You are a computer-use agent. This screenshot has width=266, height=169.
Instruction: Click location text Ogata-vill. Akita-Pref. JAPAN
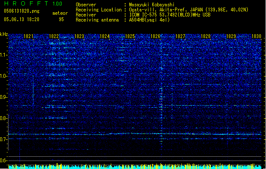click(166, 10)
